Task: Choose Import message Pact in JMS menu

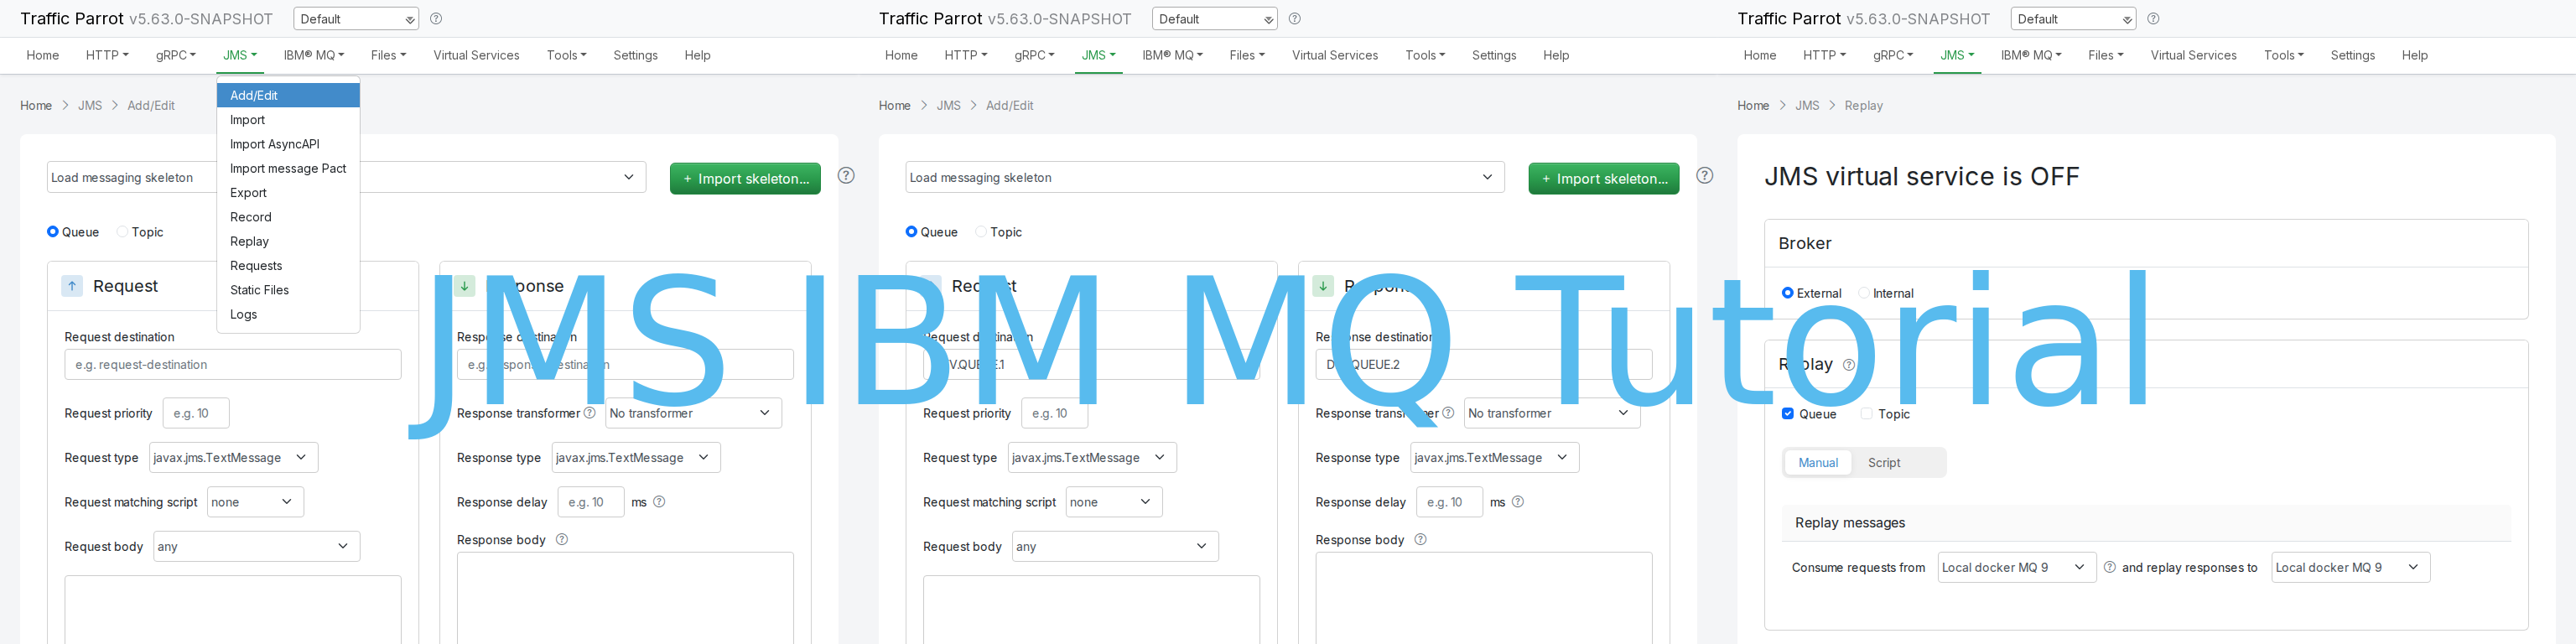Action: (288, 168)
